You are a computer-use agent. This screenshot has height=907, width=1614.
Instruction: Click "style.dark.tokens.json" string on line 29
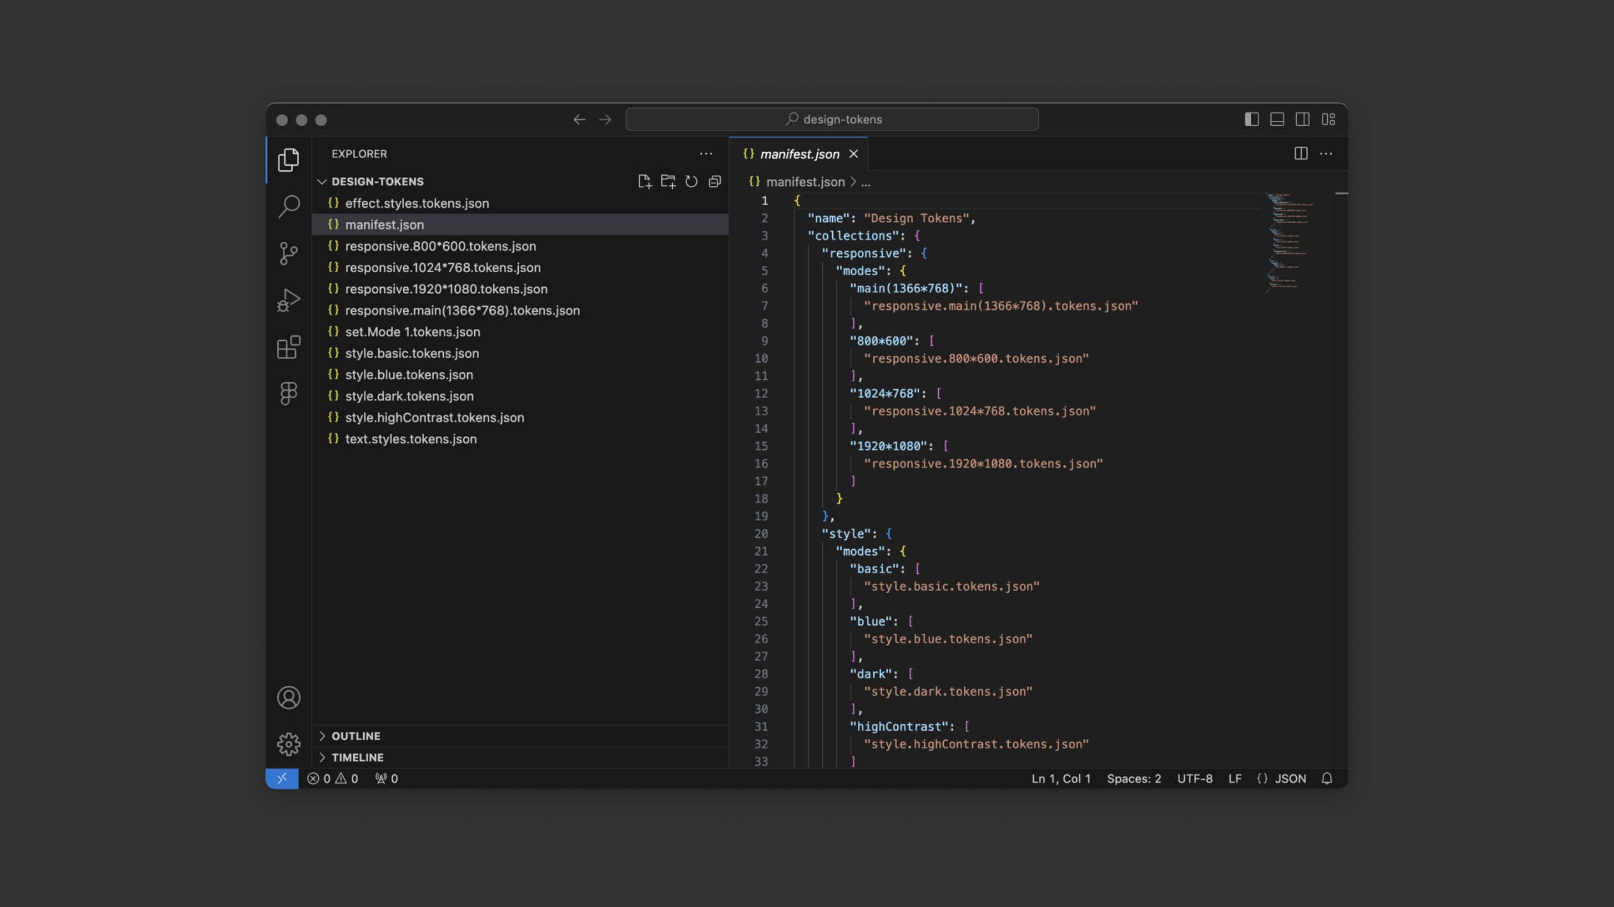point(948,691)
